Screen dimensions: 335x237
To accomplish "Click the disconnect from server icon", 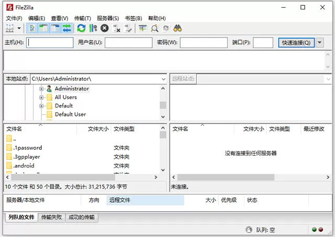I will tap(116, 28).
